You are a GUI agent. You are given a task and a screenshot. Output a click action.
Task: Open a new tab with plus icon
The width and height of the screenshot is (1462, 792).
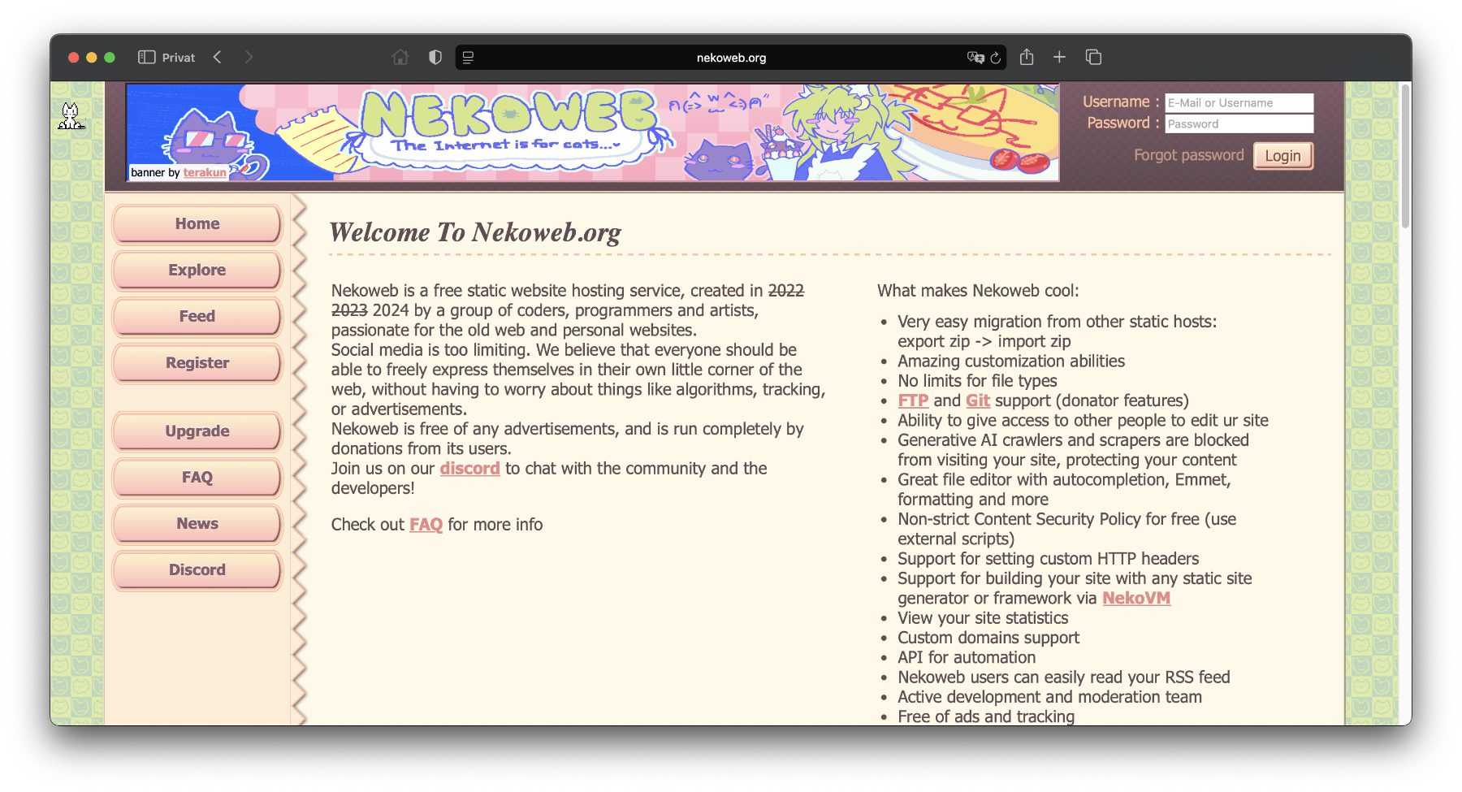1059,58
